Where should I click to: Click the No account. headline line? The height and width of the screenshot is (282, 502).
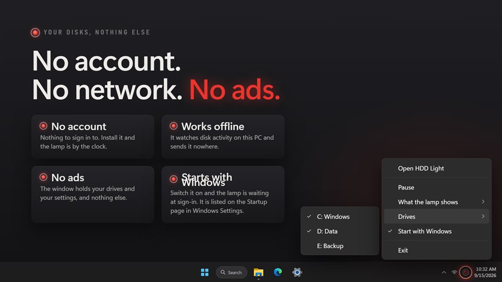pyautogui.click(x=106, y=61)
